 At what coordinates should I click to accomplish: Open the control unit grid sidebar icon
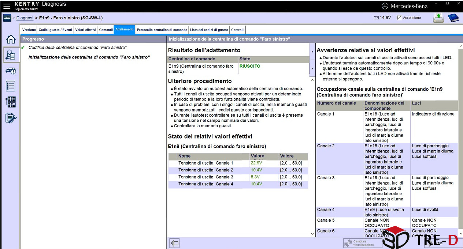pos(11,102)
